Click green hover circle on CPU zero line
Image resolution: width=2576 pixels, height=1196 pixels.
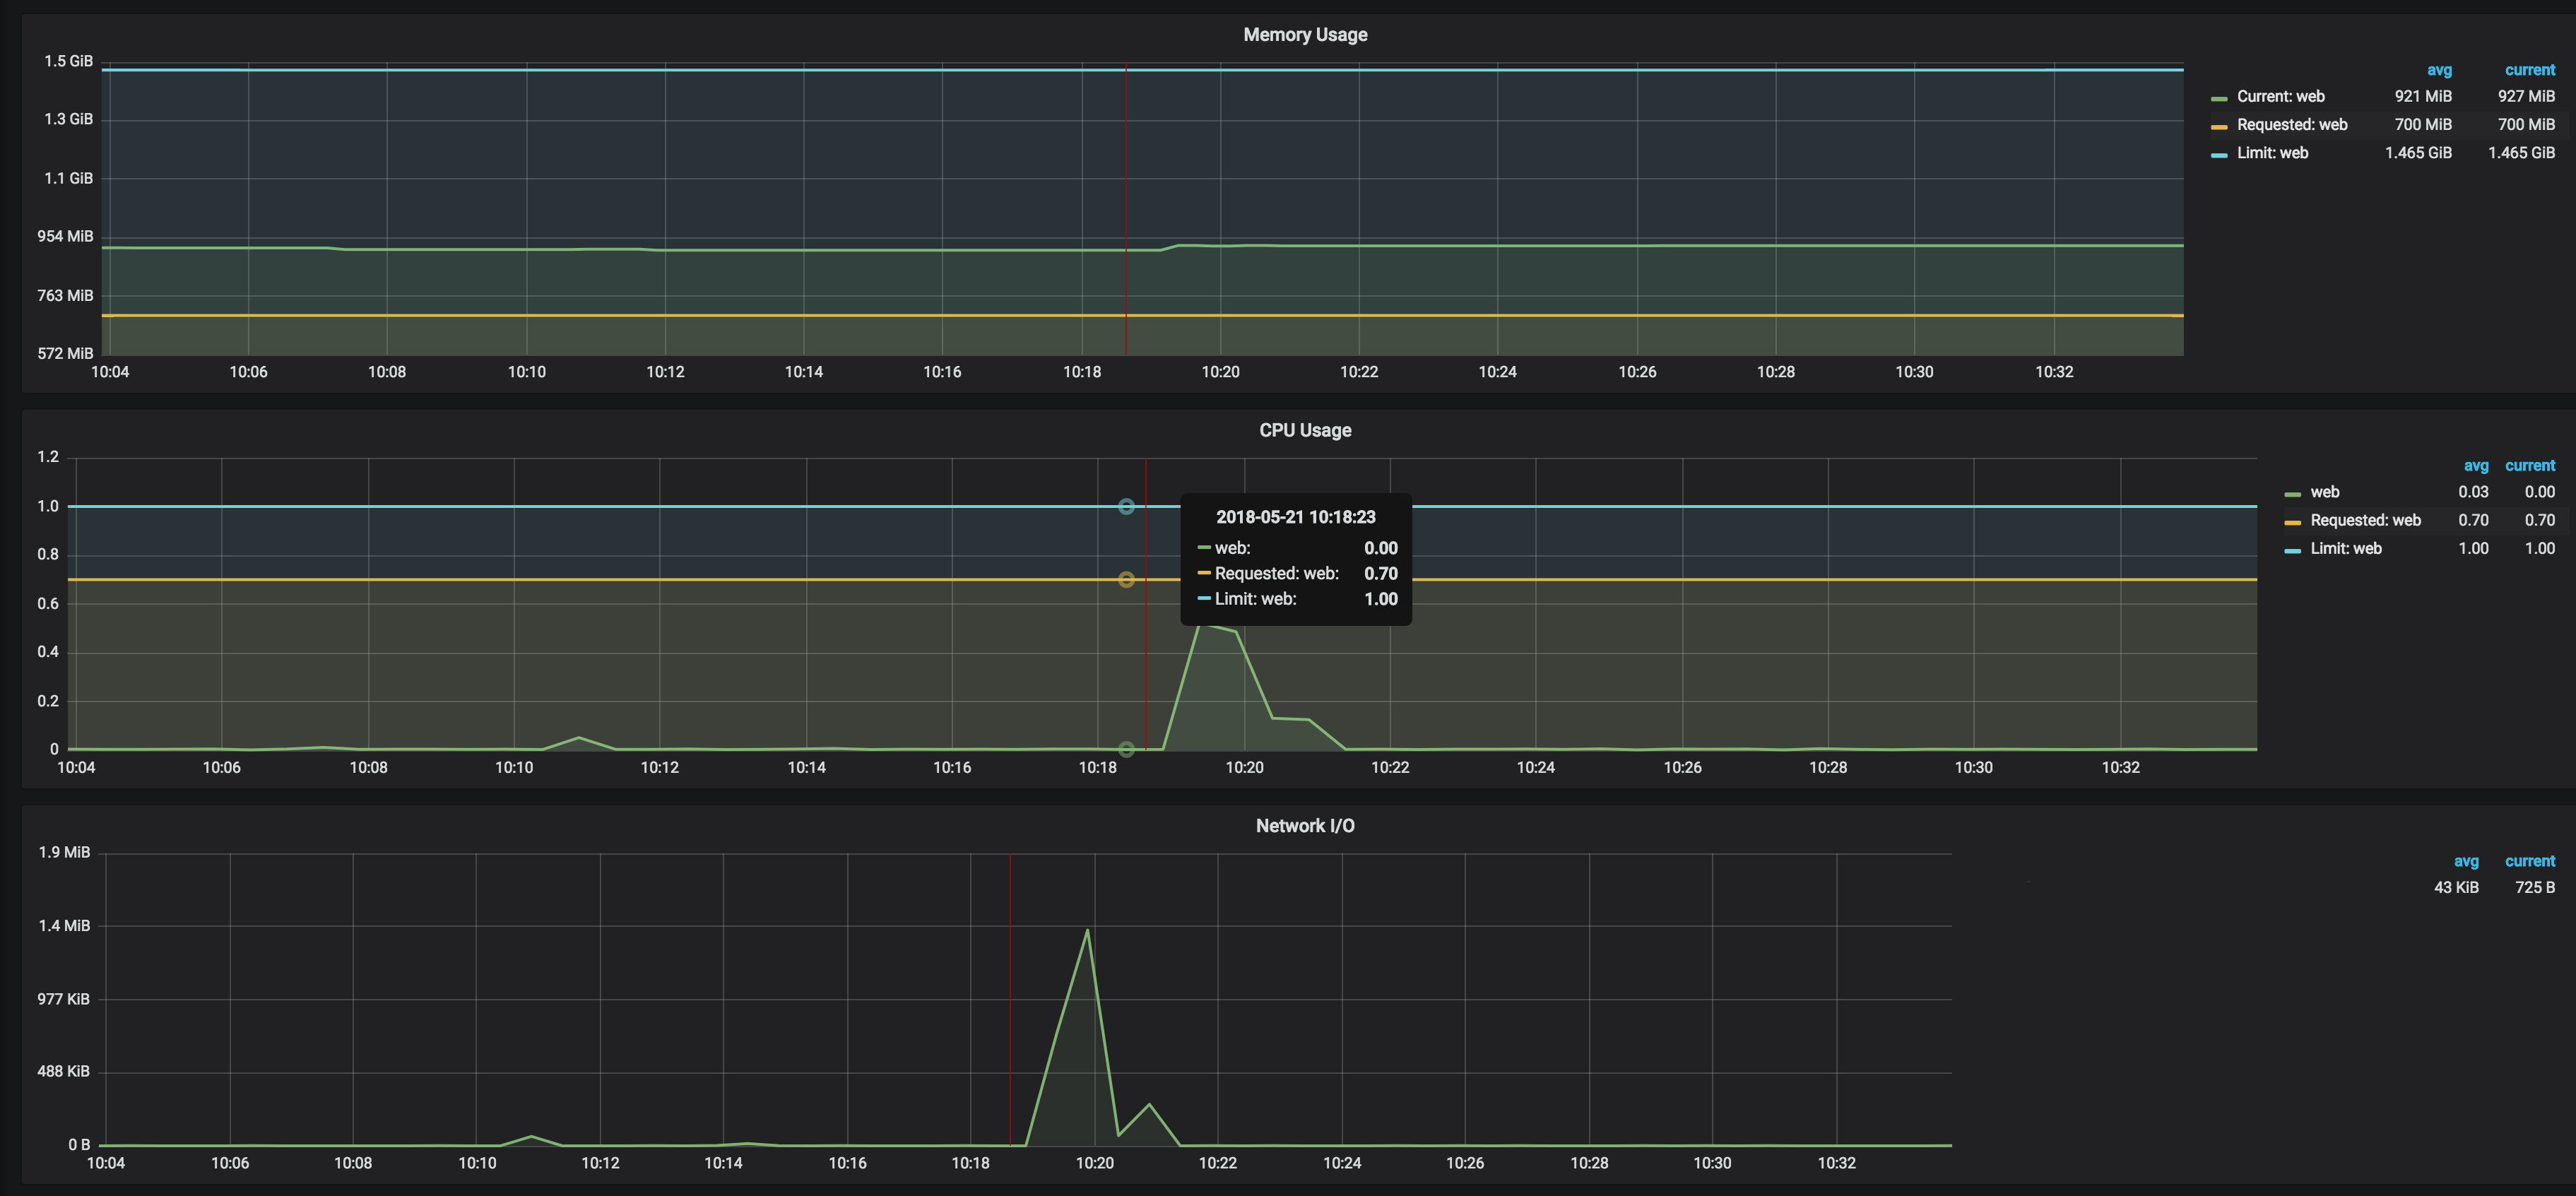tap(1126, 749)
